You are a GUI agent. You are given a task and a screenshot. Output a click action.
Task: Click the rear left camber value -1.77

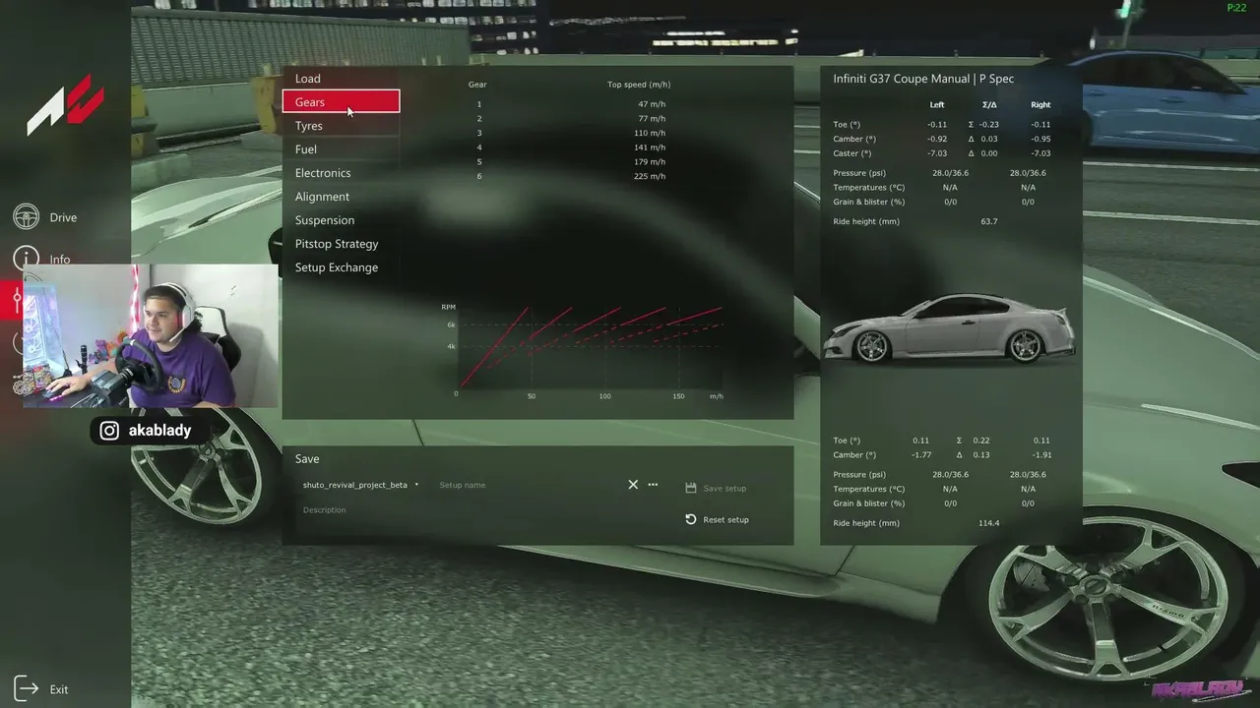[922, 455]
